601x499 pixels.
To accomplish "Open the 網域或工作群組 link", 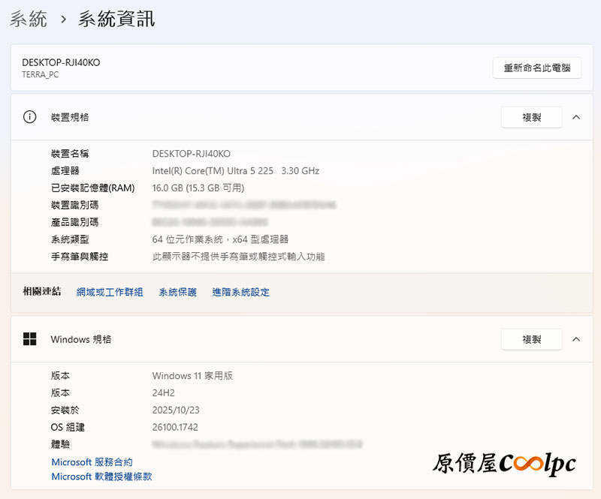I will (x=110, y=292).
